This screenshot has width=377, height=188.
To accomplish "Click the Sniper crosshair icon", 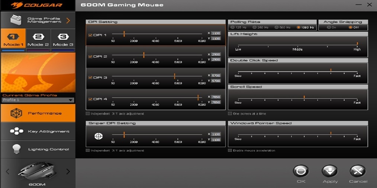I will 98,136.
